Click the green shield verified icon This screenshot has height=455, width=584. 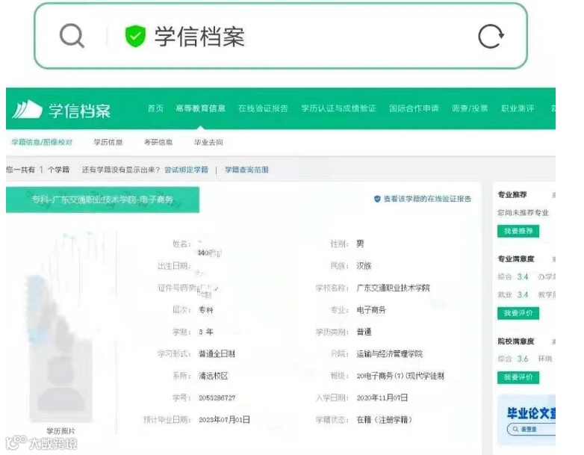pyautogui.click(x=135, y=36)
